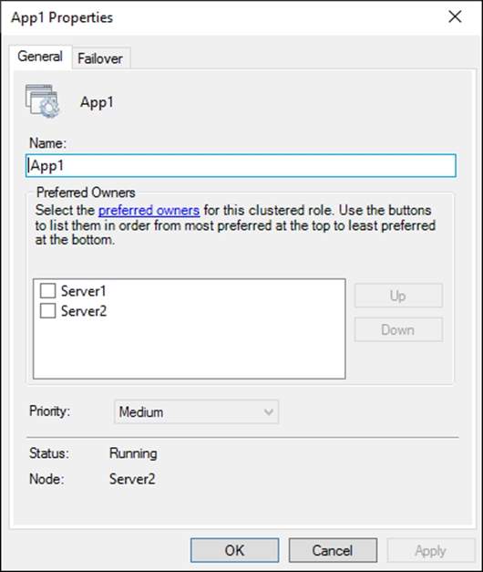Click the OK button

coord(235,550)
